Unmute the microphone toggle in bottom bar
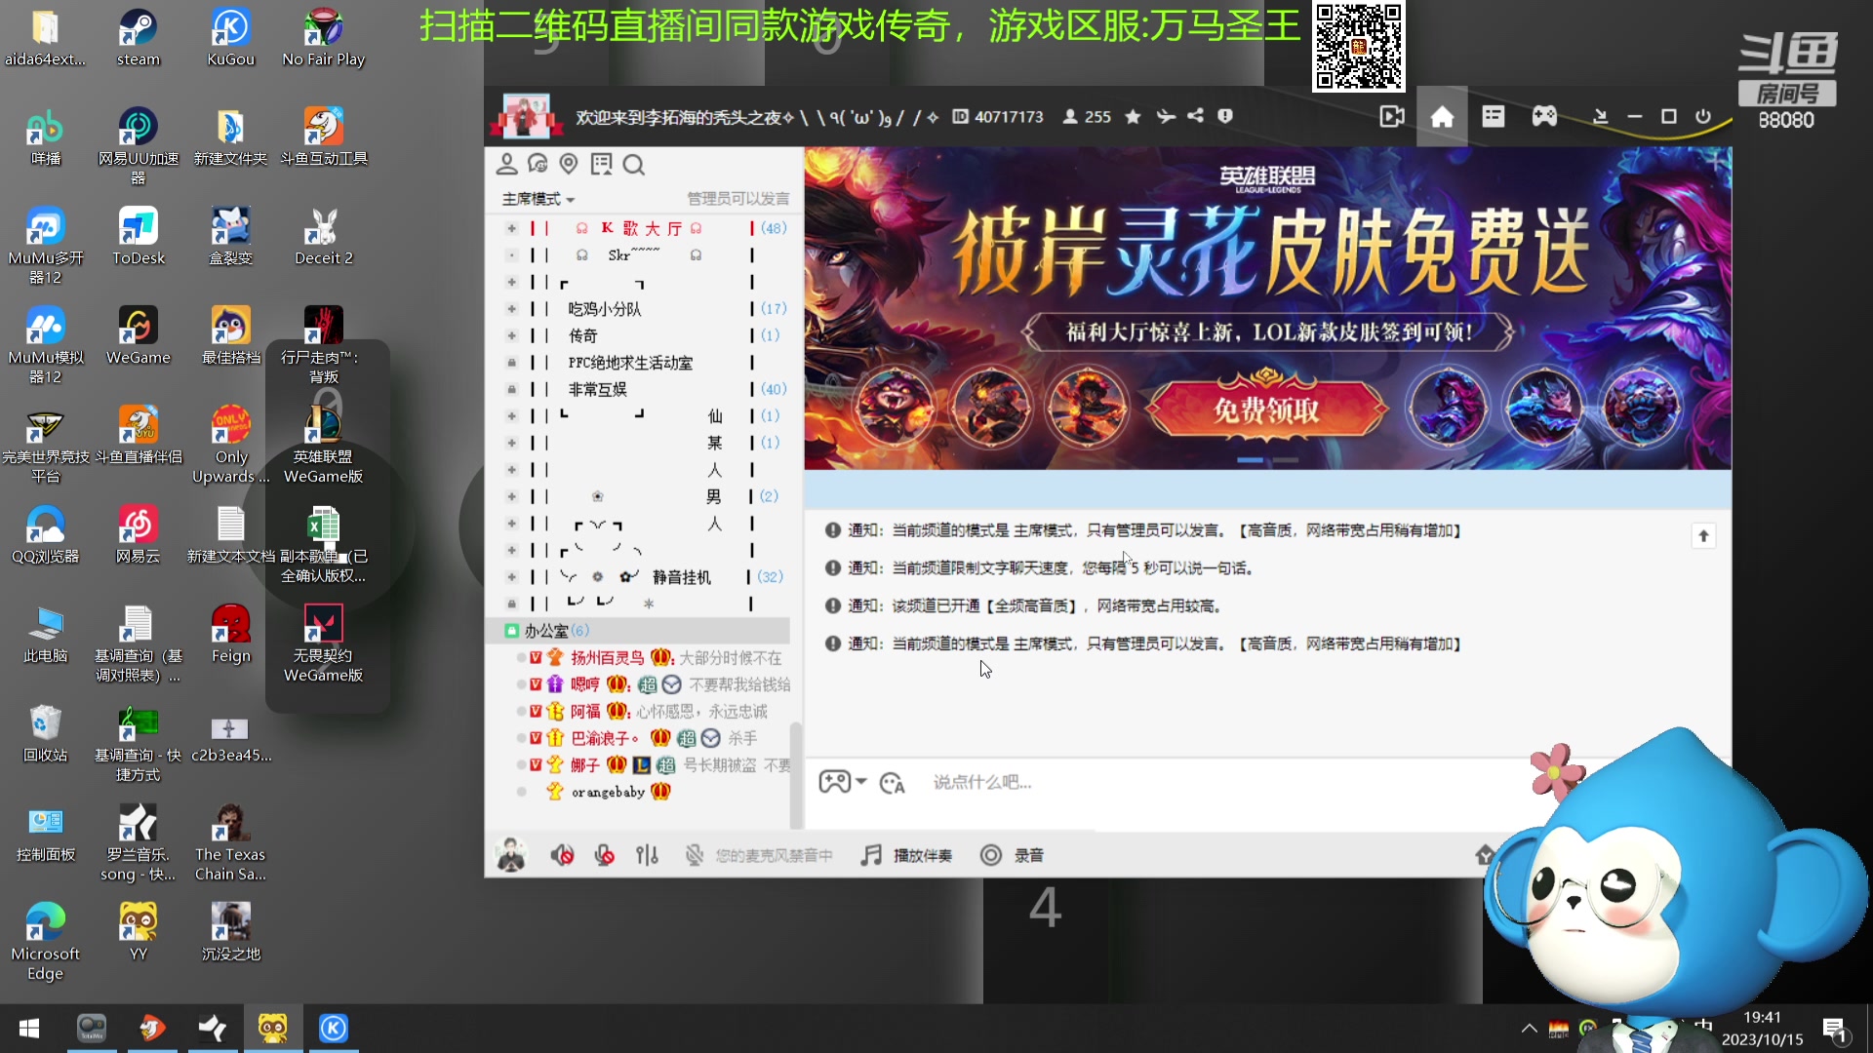This screenshot has height=1053, width=1873. tap(605, 855)
